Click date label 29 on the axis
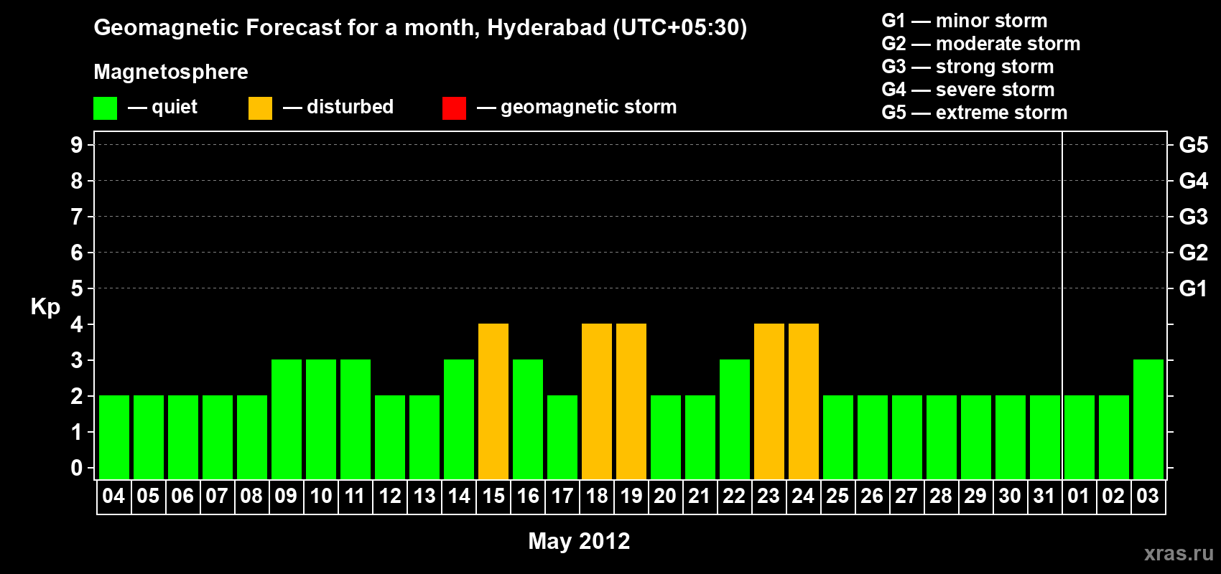 975,496
